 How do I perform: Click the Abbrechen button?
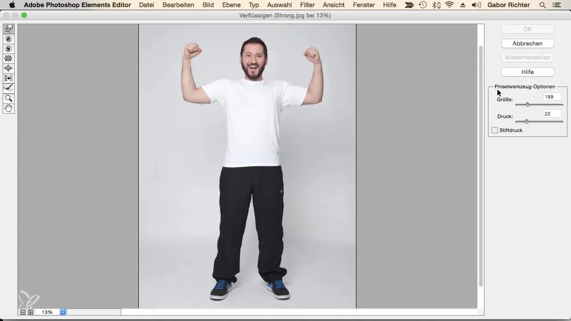point(528,43)
